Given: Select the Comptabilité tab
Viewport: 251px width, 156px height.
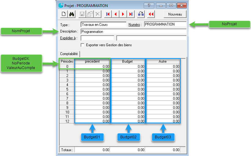Looking at the screenshot, I should (x=69, y=54).
